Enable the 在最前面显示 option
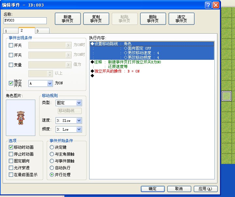The image size is (235, 197). coord(11,175)
